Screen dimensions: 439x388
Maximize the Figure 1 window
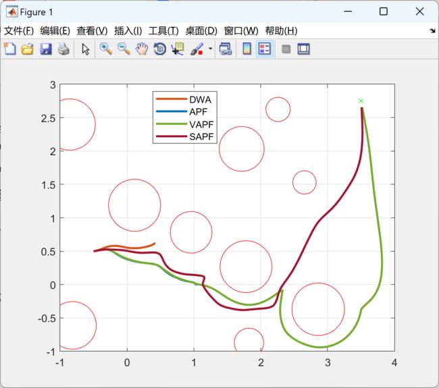[x=384, y=11]
